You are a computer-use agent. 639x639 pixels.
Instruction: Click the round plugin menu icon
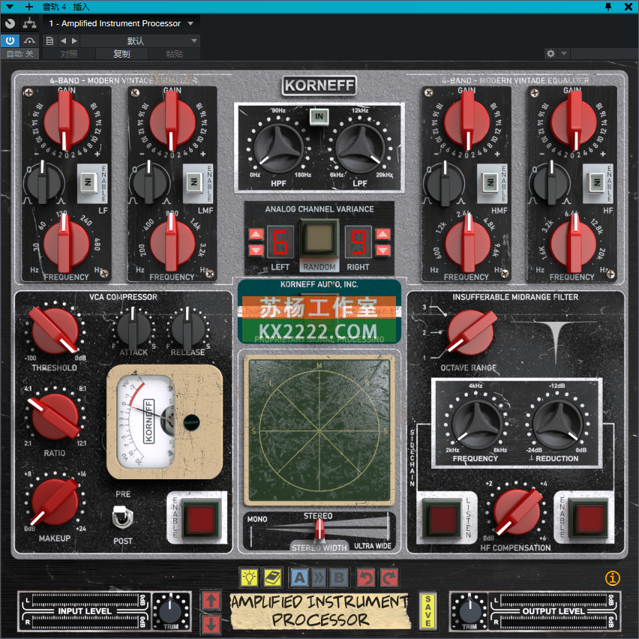click(x=10, y=23)
